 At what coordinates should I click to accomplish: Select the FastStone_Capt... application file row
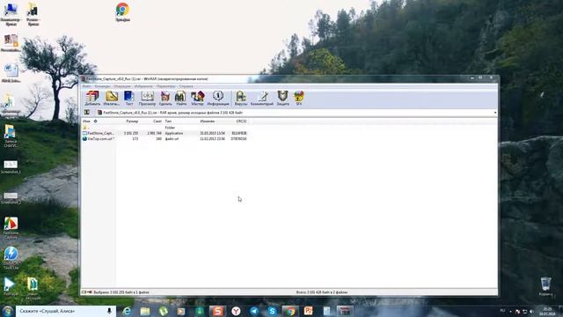click(165, 133)
